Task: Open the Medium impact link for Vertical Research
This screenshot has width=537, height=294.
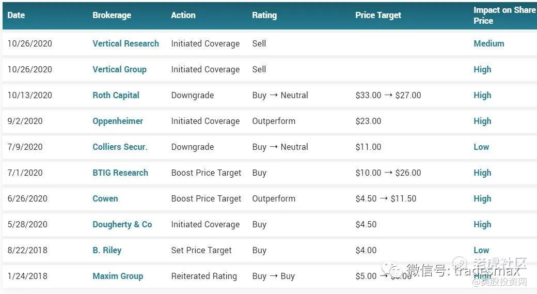Action: tap(488, 43)
